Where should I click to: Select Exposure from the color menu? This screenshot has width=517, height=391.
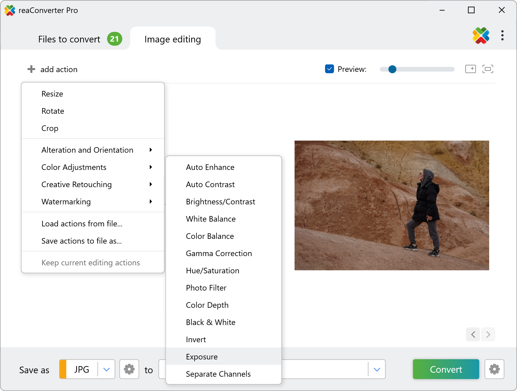click(202, 357)
